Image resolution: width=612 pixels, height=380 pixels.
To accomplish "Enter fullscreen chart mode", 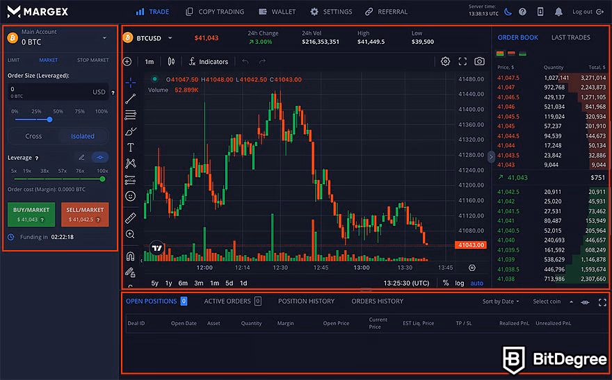I will click(462, 61).
